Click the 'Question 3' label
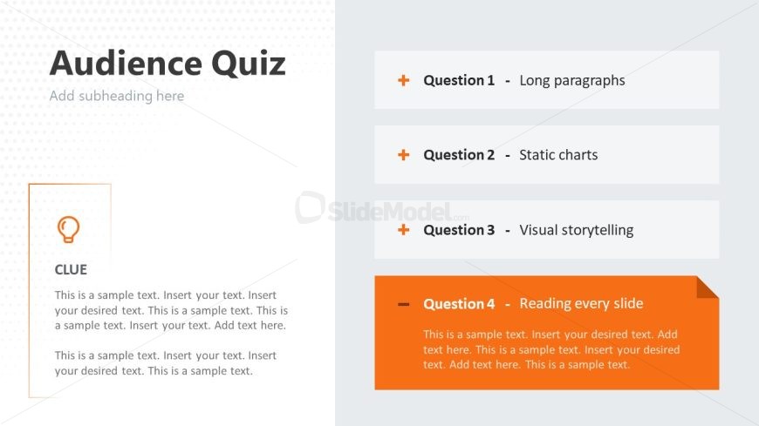759x426 pixels. point(459,230)
